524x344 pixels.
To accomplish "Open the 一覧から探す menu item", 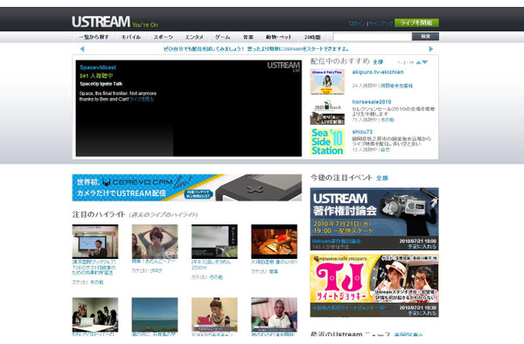I will tap(94, 37).
